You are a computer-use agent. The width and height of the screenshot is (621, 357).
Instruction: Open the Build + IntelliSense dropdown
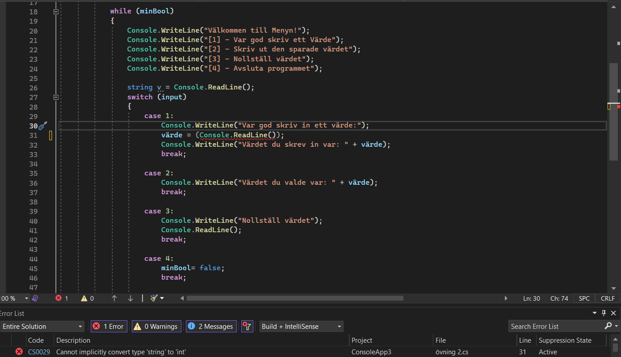pos(301,327)
